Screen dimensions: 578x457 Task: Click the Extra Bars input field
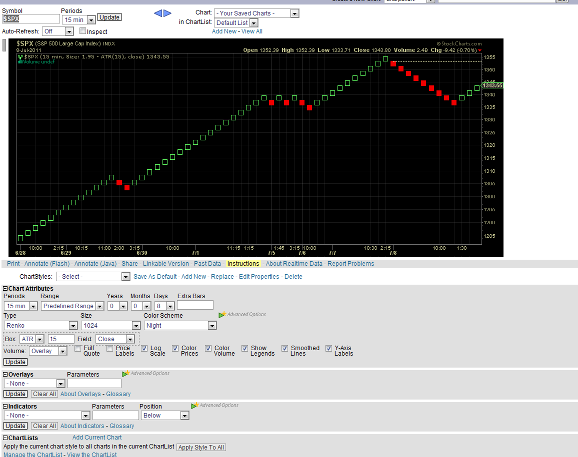195,305
